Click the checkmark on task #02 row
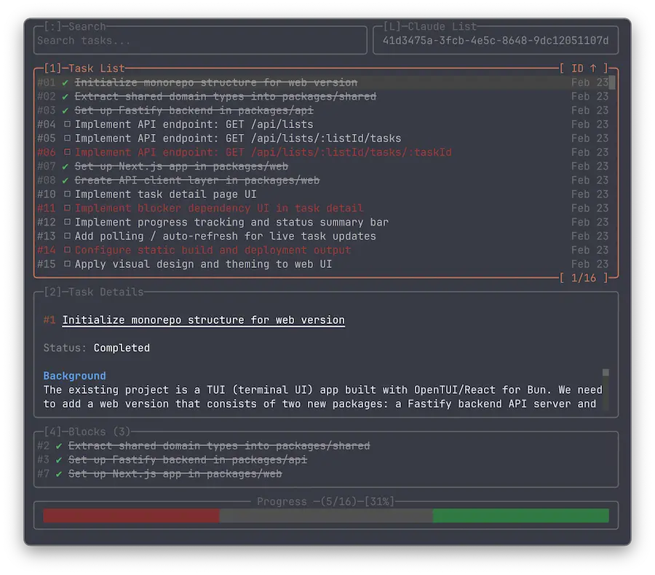Screen dimensions: 655x575 65,97
